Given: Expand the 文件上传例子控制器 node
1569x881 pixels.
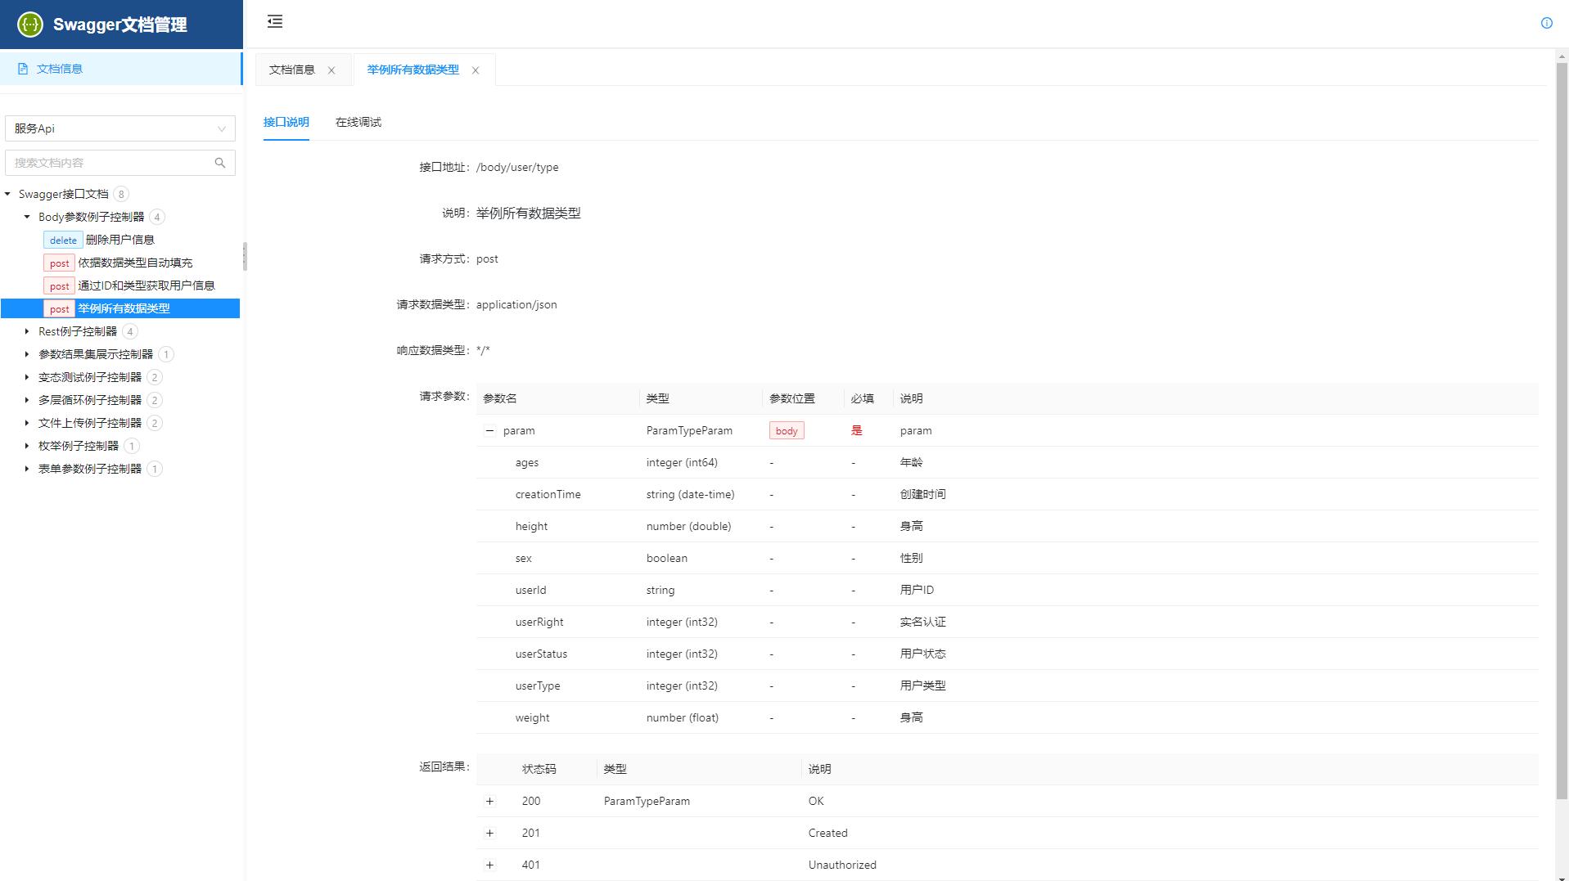Looking at the screenshot, I should [27, 423].
